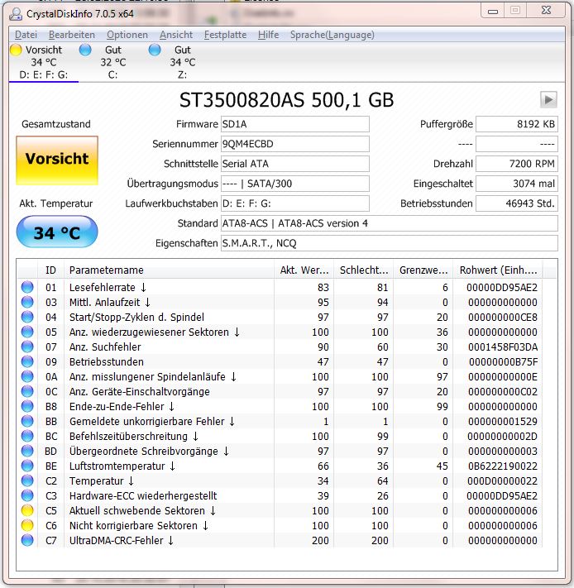
Task: Click the Puffergröße value 8192 KB
Action: (517, 124)
